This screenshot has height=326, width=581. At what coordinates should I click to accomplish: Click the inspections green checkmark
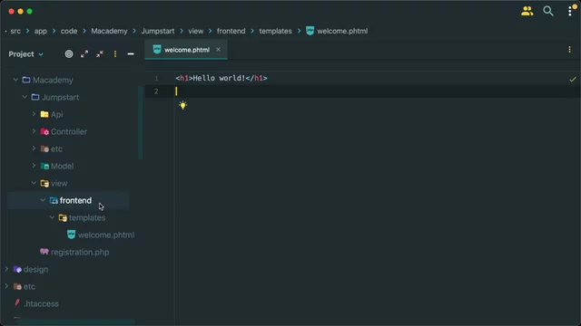573,79
